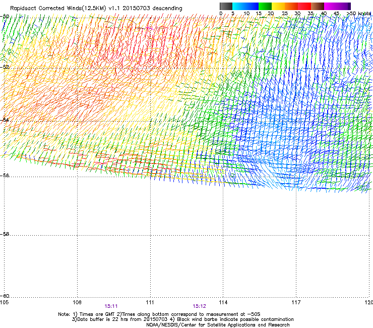
Task: Click the 'Note: 1) Times are GMT' line
Action: tap(159, 314)
